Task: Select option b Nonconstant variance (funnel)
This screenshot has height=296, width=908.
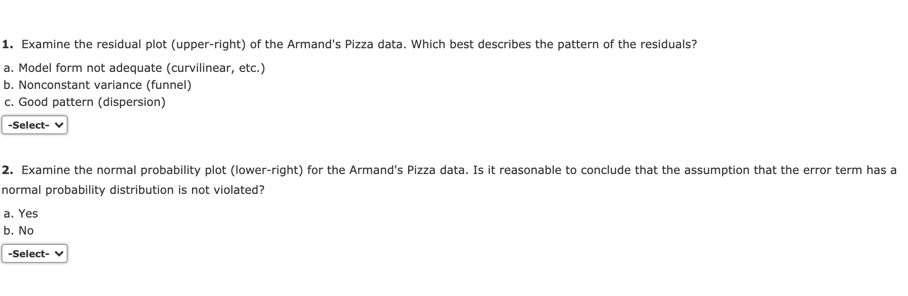Action: (x=97, y=85)
